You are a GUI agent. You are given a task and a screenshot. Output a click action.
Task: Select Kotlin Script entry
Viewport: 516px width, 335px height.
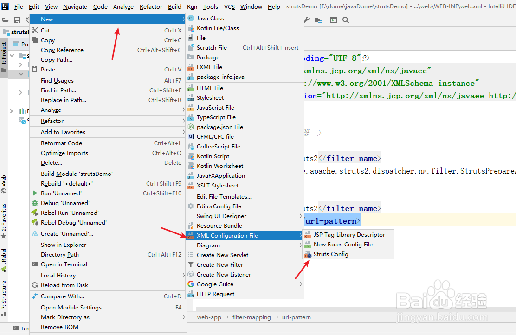coord(245,156)
